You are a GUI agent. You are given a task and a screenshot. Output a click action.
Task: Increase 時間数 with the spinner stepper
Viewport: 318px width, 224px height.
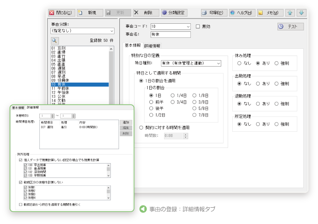185,134
